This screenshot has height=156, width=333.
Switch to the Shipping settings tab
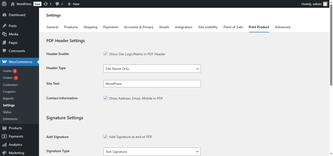(x=90, y=27)
